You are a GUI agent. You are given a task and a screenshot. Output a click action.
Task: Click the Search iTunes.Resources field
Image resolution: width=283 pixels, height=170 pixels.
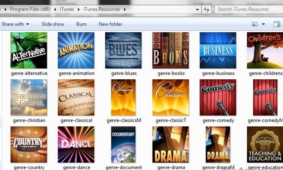pos(249,9)
